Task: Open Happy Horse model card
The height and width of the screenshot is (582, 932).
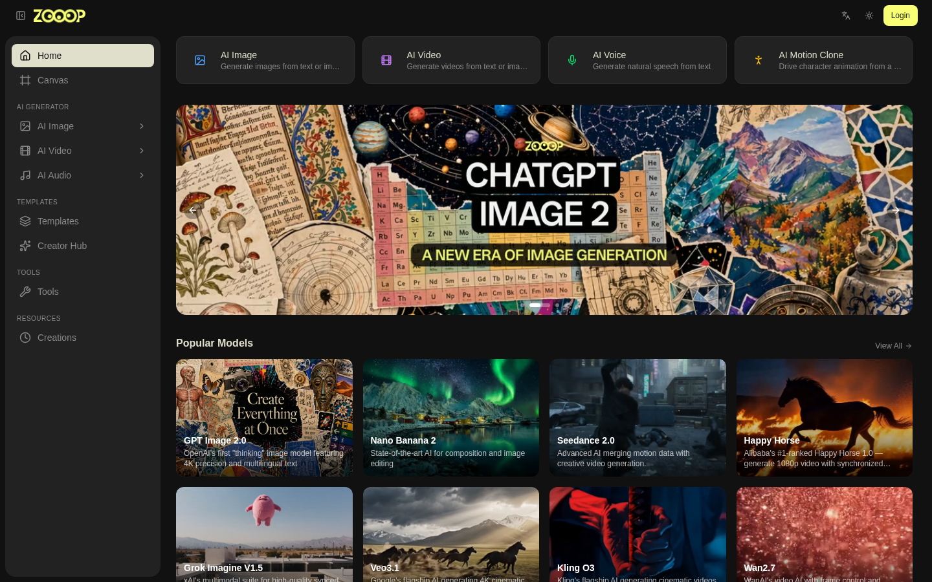Action: click(x=825, y=418)
